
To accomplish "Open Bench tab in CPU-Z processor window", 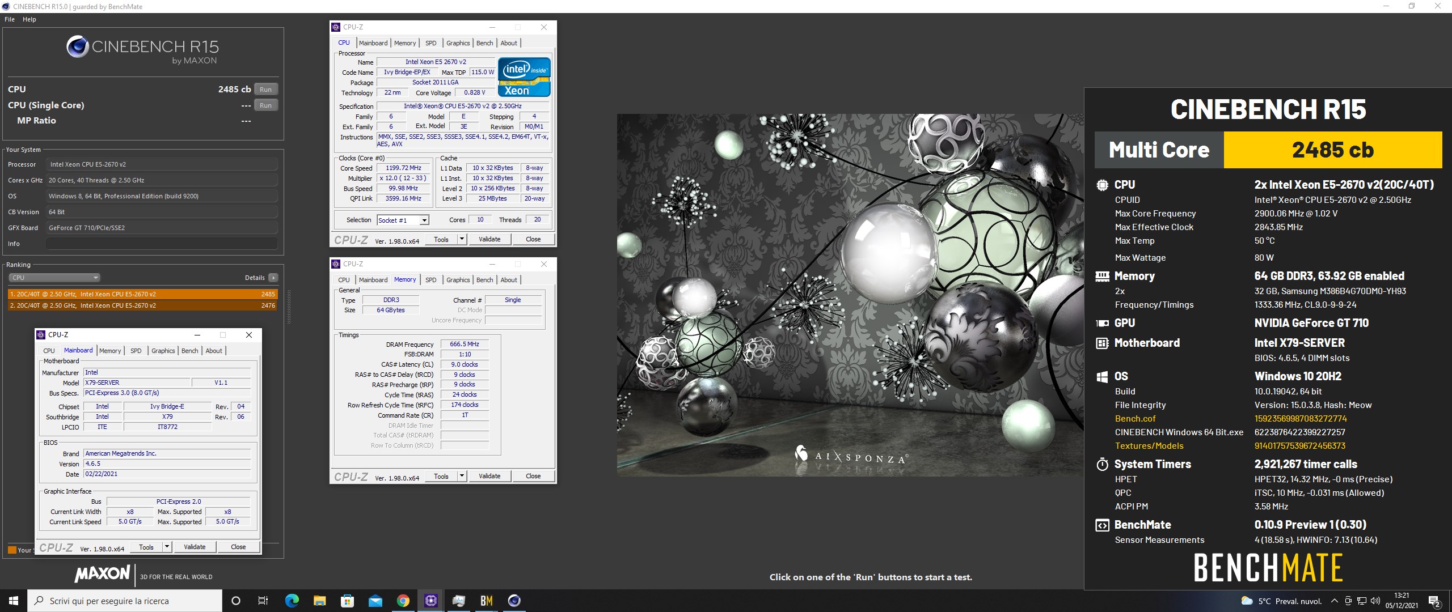I will tap(484, 43).
